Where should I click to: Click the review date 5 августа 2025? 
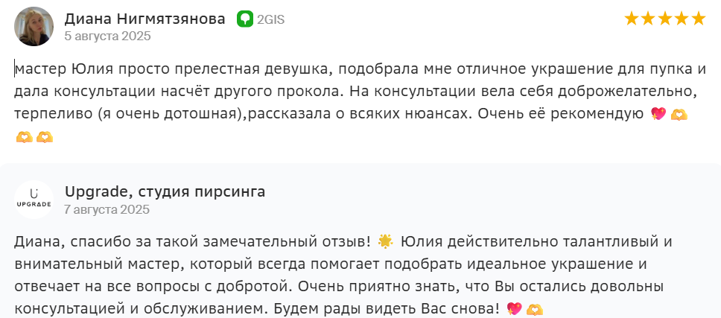[x=107, y=36]
